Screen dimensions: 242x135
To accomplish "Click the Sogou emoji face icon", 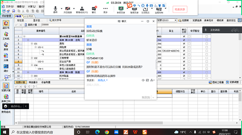I will coord(143,6).
